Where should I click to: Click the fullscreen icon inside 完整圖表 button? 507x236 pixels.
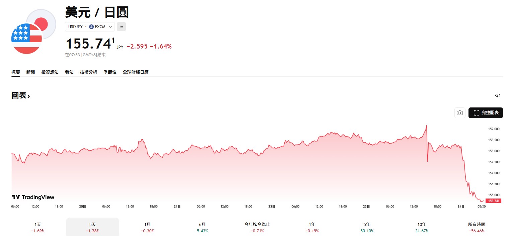click(477, 113)
